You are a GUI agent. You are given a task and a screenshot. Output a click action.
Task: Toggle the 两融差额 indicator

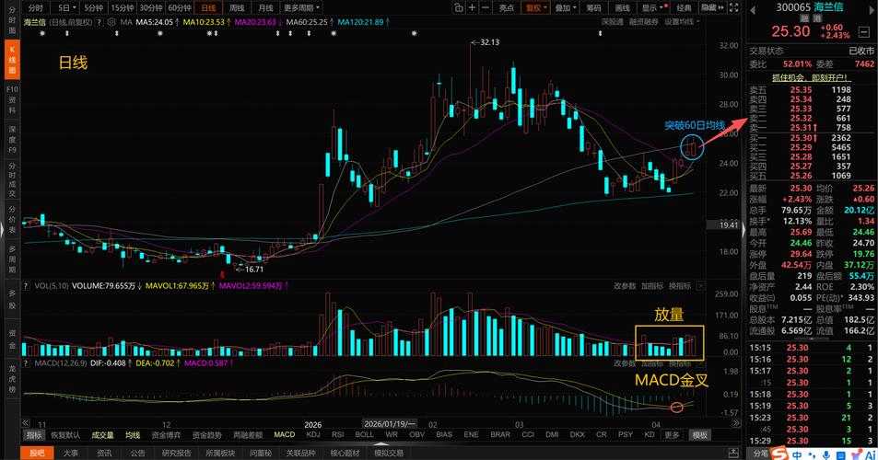(x=248, y=435)
